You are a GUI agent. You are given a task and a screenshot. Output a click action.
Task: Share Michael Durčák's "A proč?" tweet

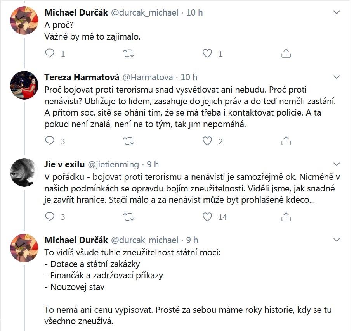pyautogui.click(x=286, y=53)
